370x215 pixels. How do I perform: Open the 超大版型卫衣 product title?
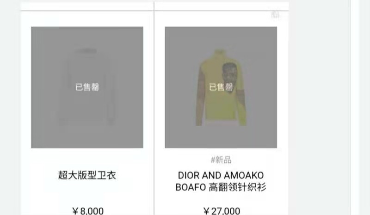tap(87, 175)
